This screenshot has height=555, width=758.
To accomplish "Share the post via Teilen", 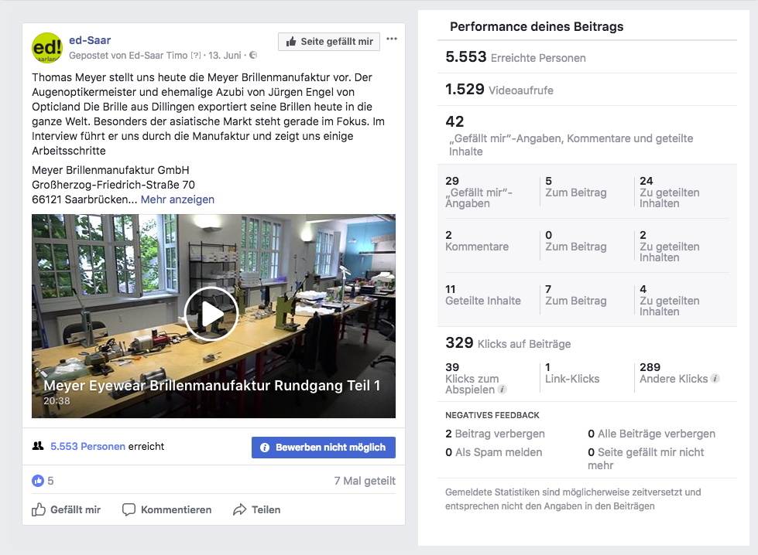I will tap(257, 509).
